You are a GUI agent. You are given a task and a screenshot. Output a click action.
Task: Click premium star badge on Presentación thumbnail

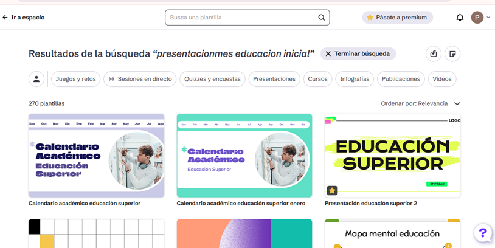pos(332,191)
